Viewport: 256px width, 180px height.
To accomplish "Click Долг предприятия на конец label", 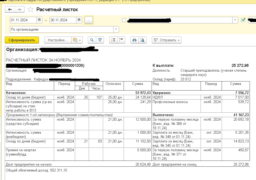I will (174, 165).
